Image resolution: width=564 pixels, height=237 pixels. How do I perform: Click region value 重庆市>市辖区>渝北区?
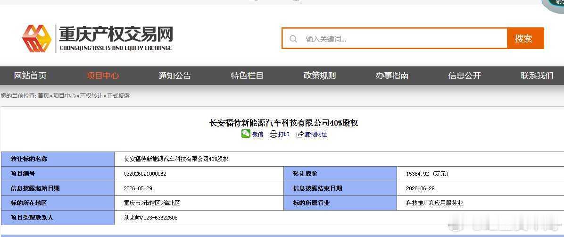152,203
